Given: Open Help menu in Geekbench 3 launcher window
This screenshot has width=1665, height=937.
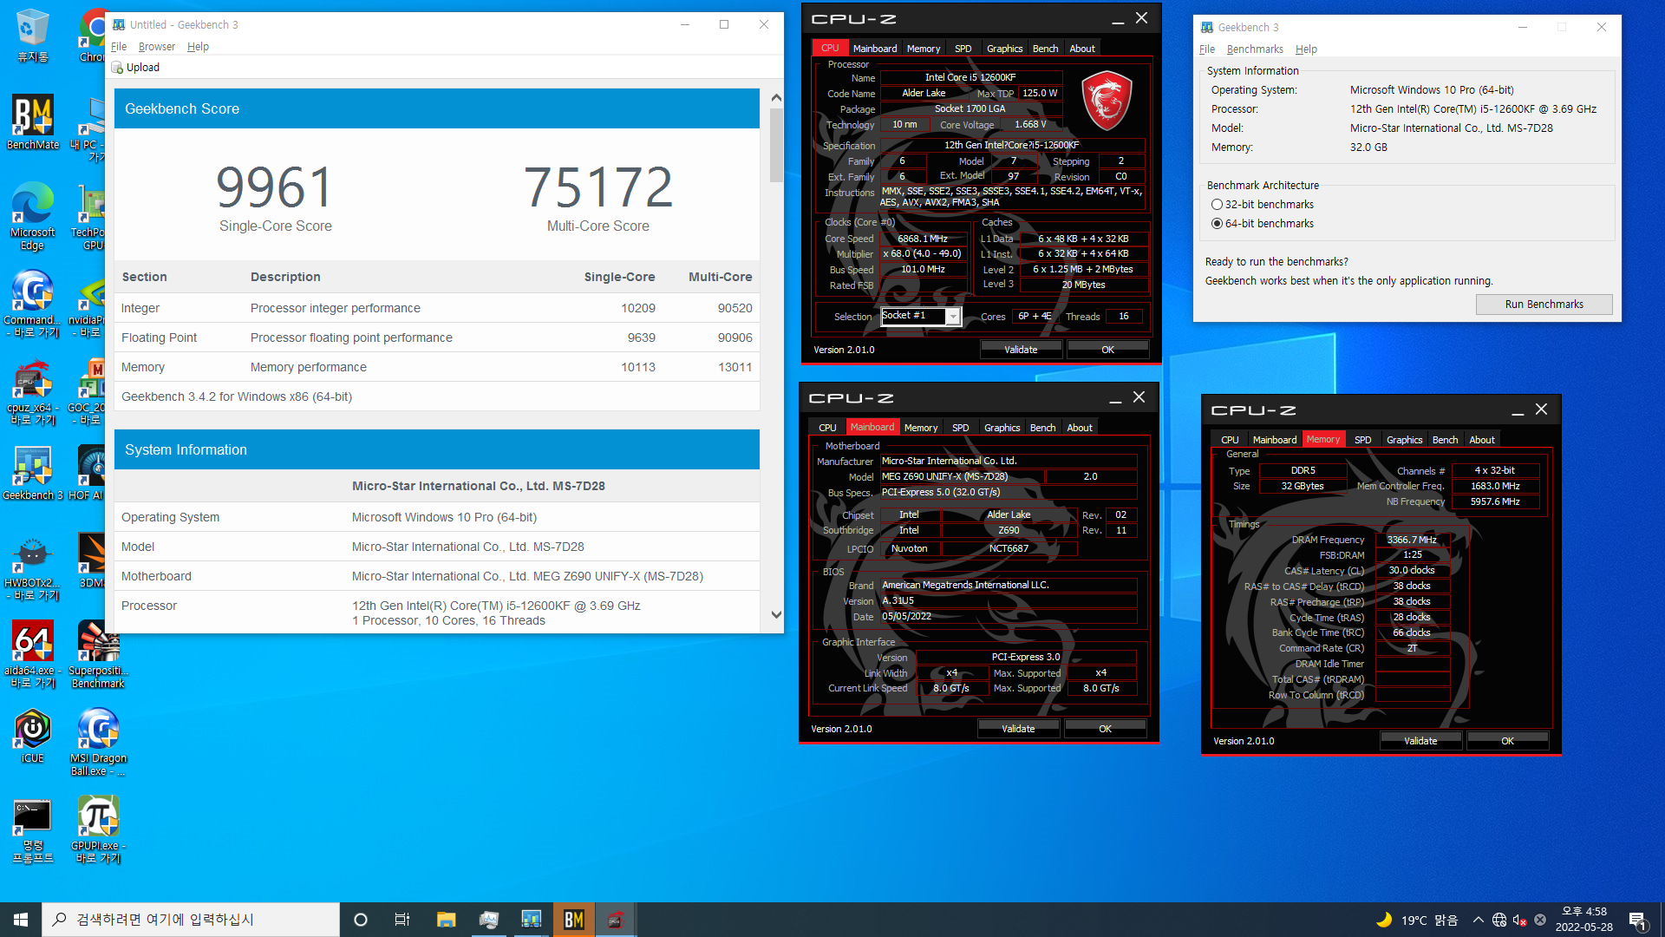Looking at the screenshot, I should point(1306,49).
